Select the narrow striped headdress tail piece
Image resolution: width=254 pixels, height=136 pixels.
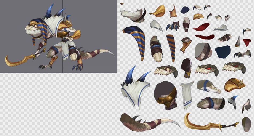click(x=171, y=47)
